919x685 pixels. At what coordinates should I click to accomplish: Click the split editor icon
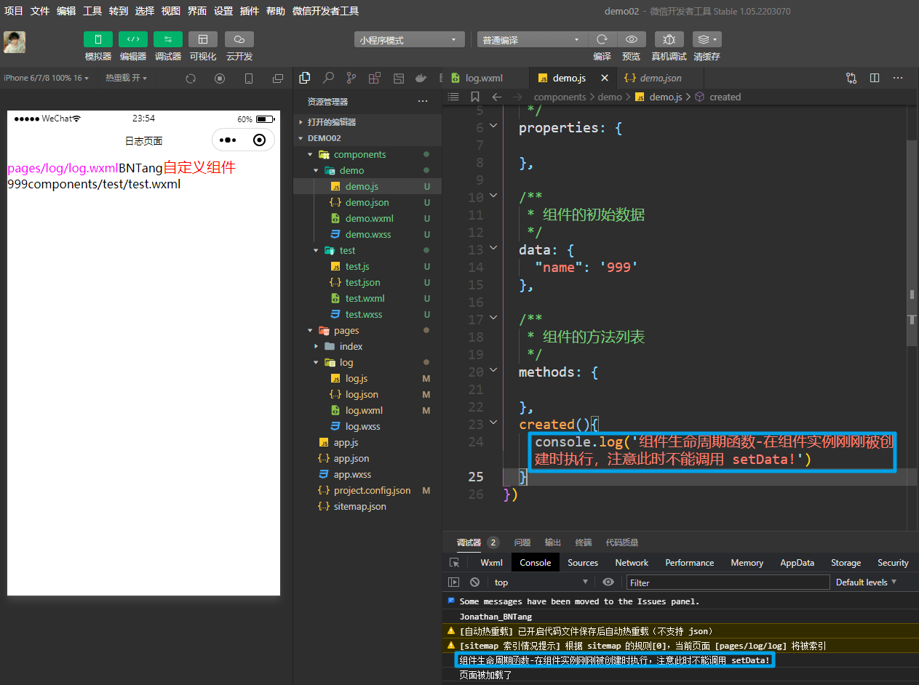875,78
